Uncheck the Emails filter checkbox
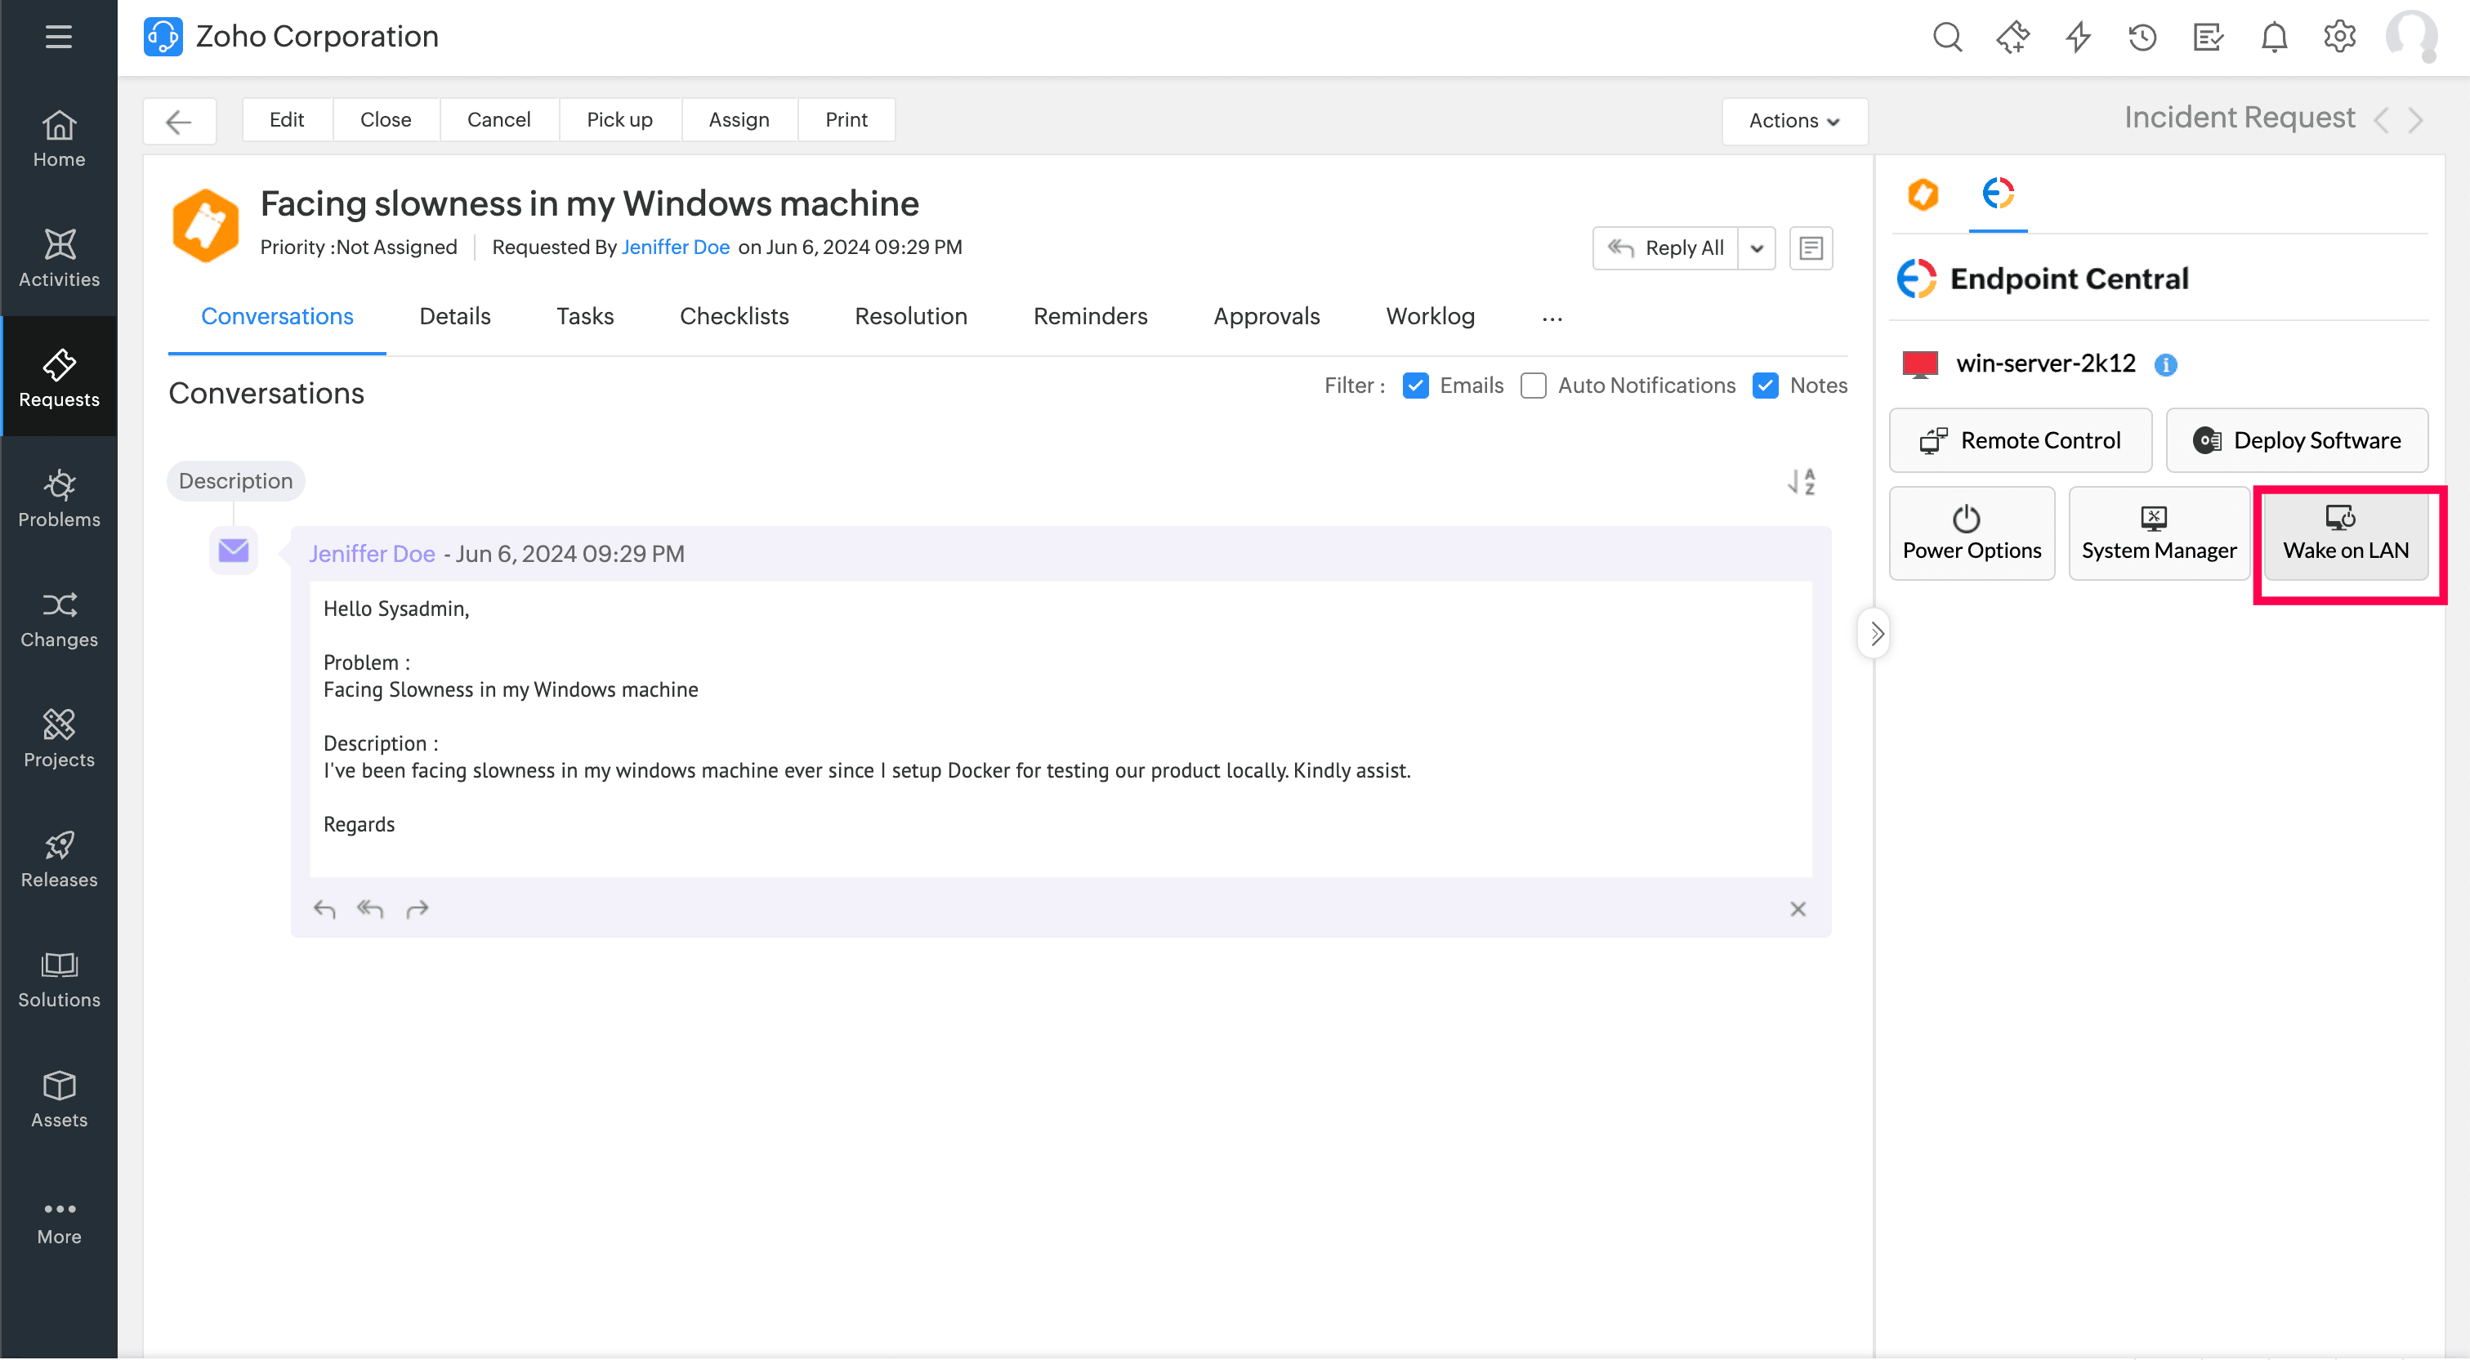This screenshot has width=2470, height=1360. click(1415, 386)
